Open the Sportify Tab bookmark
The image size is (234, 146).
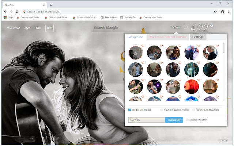click(x=128, y=18)
